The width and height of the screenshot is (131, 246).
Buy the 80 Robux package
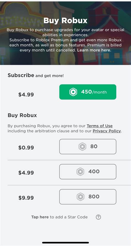pyautogui.click(x=88, y=147)
